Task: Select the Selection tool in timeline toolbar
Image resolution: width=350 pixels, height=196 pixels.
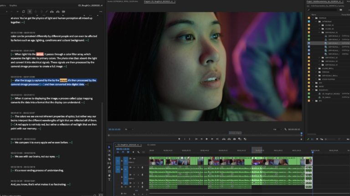Action: [109, 147]
